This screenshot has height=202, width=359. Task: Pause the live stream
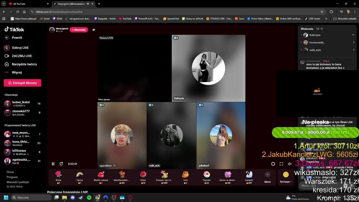pyautogui.click(x=53, y=164)
